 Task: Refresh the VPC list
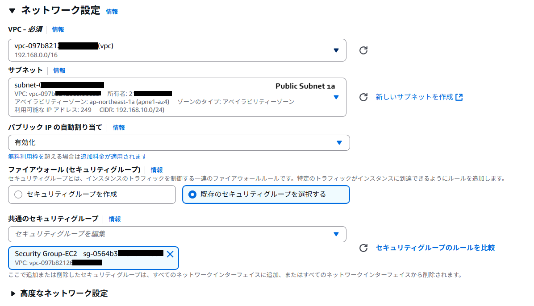pos(363,50)
